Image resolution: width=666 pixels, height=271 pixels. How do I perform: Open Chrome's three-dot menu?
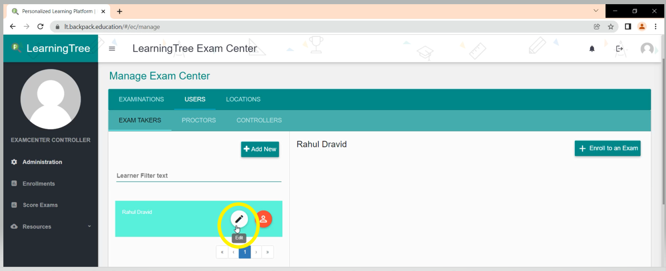tap(656, 27)
